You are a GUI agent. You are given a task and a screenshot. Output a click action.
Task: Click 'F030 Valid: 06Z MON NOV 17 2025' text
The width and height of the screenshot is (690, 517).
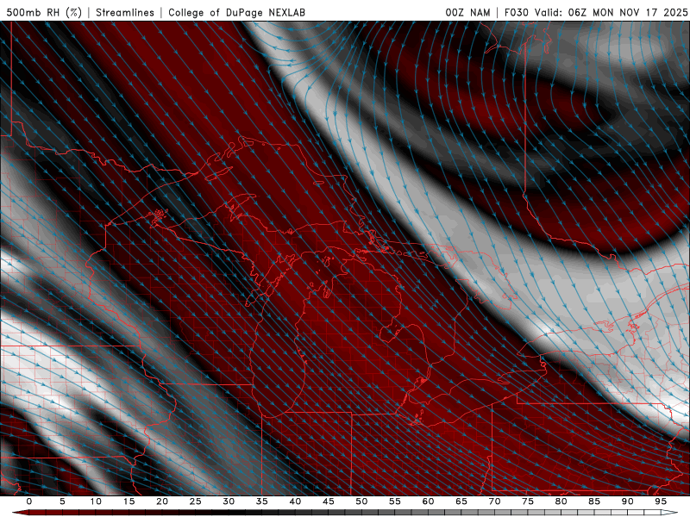[x=596, y=12]
